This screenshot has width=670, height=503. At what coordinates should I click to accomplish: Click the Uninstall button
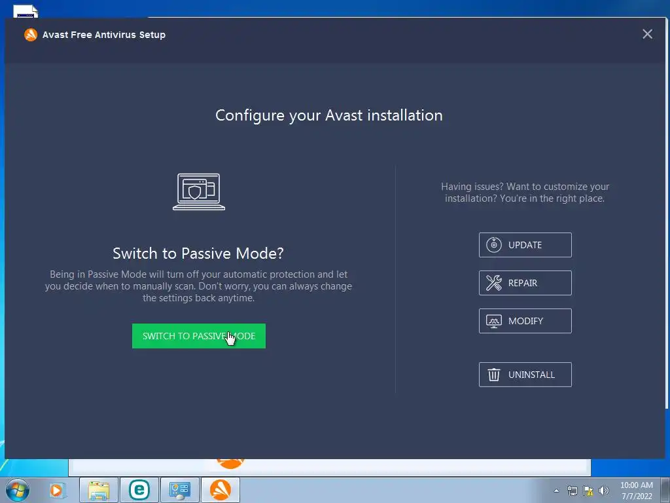coord(525,375)
